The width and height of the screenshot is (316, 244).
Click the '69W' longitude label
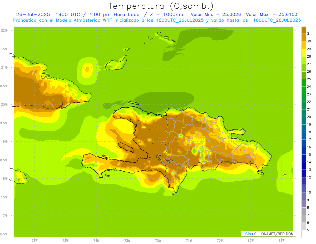[x=251, y=241]
